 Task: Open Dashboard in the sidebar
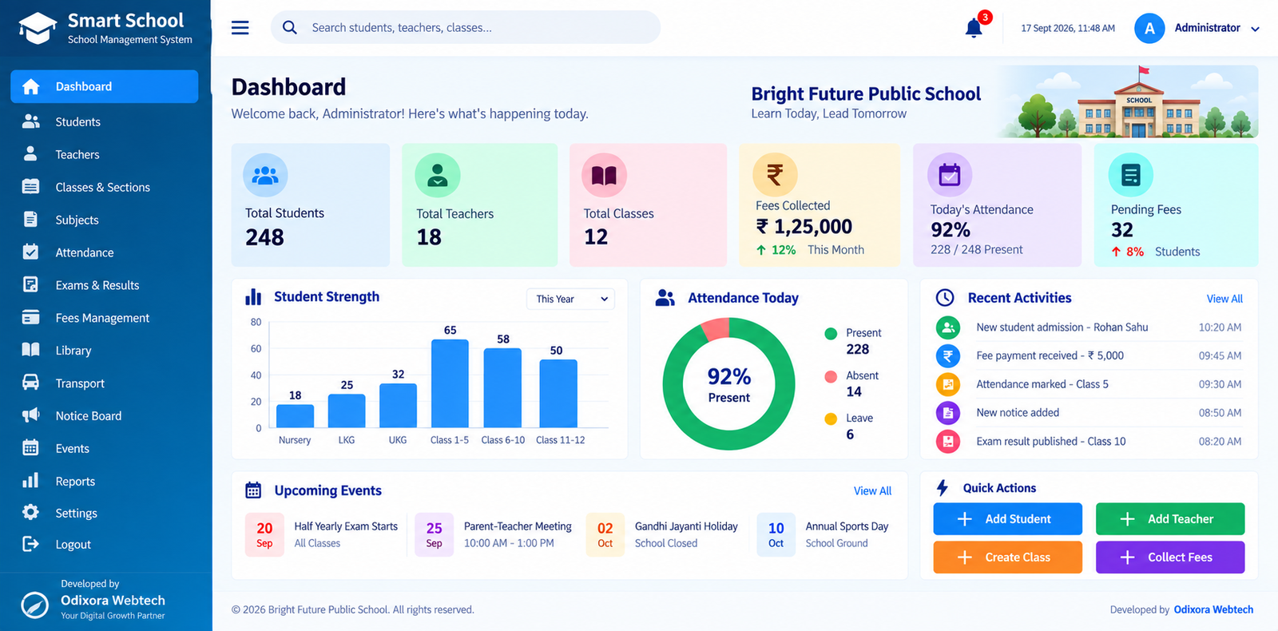click(x=105, y=86)
